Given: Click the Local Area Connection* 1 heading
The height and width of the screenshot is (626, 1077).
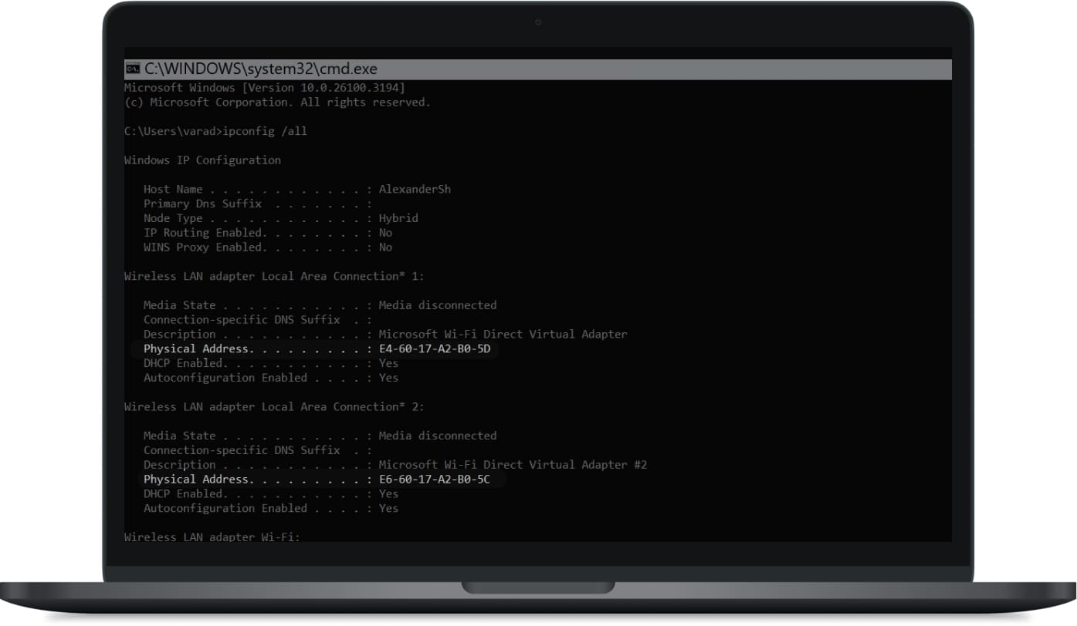Looking at the screenshot, I should pyautogui.click(x=274, y=276).
